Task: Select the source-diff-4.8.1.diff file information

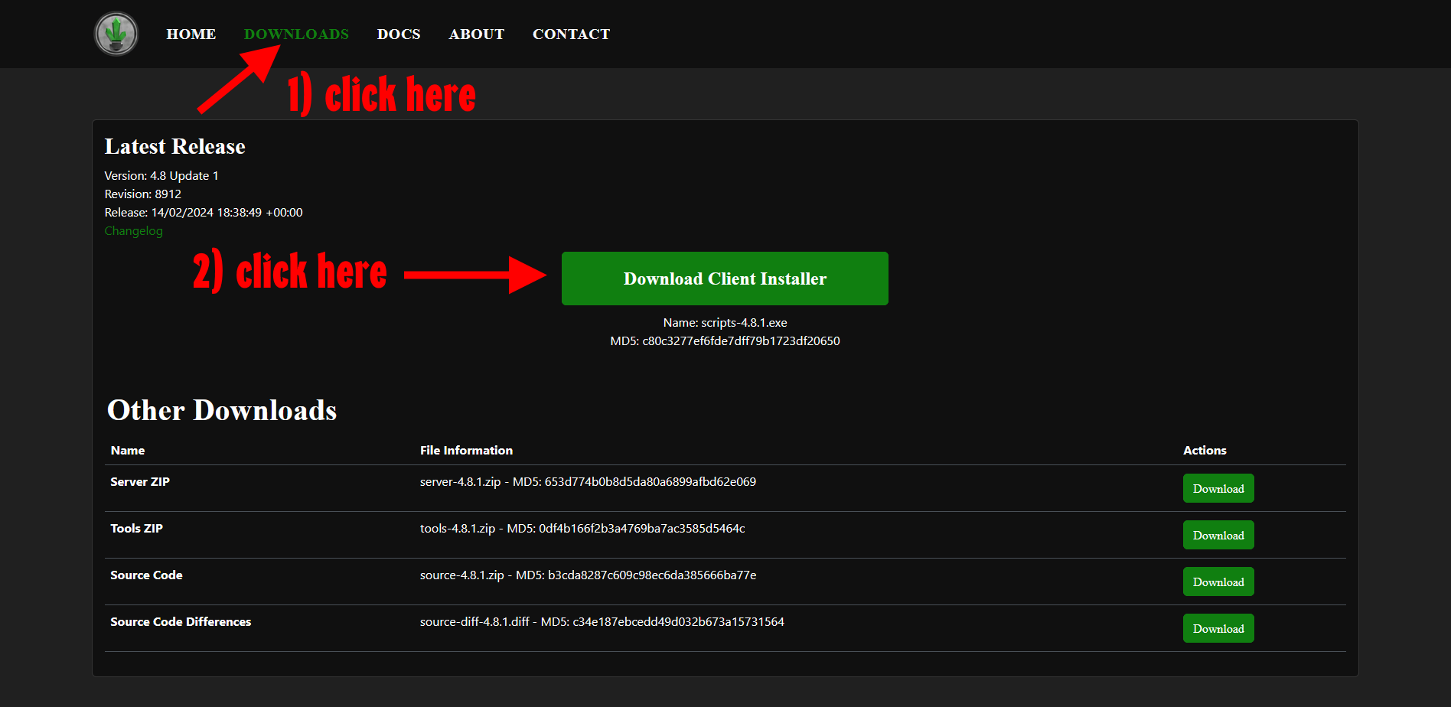Action: click(602, 622)
